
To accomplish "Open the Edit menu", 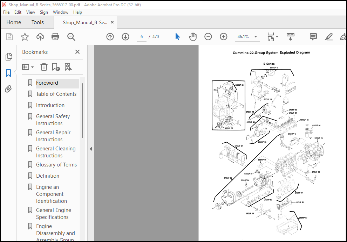I will 18,12.
